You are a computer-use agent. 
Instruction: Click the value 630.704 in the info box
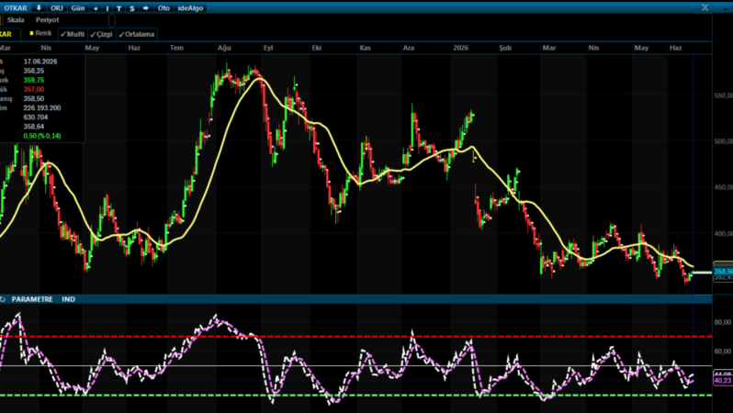pyautogui.click(x=36, y=117)
